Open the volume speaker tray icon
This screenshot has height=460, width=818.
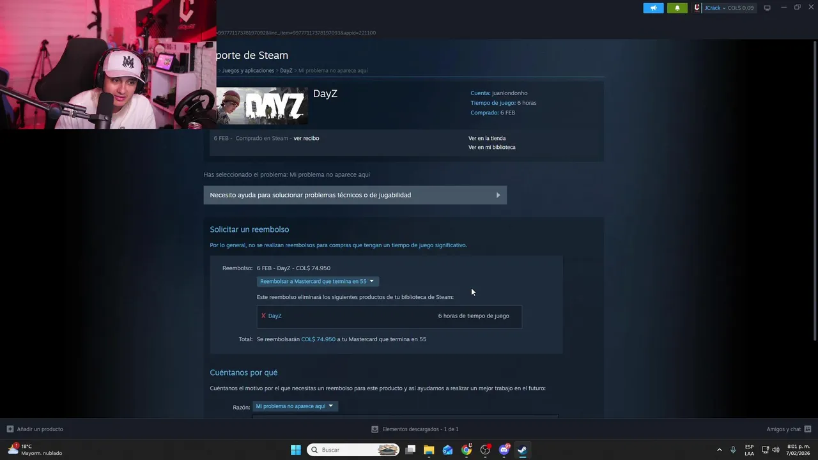776,450
